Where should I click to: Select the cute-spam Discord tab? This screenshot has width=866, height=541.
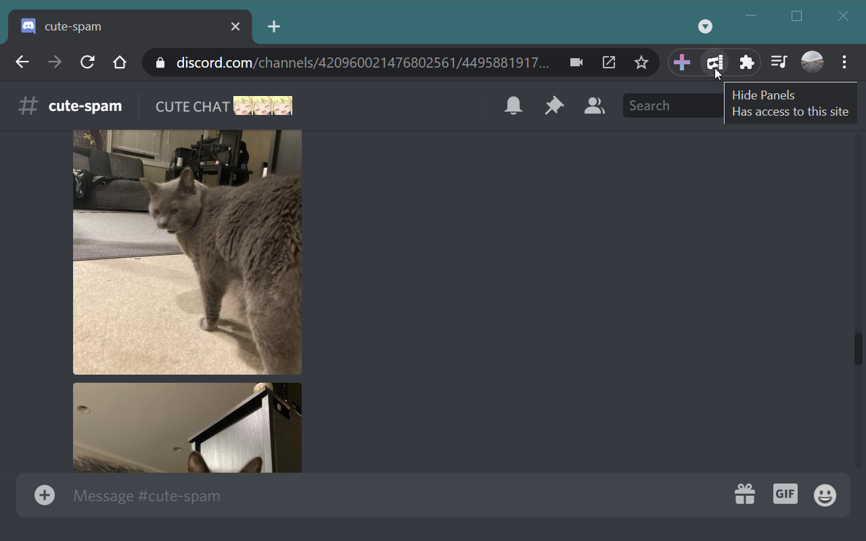[130, 26]
